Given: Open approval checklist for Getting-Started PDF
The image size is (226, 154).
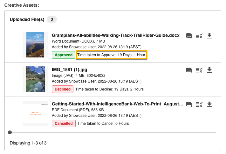Looking at the screenshot, I should click(199, 104).
